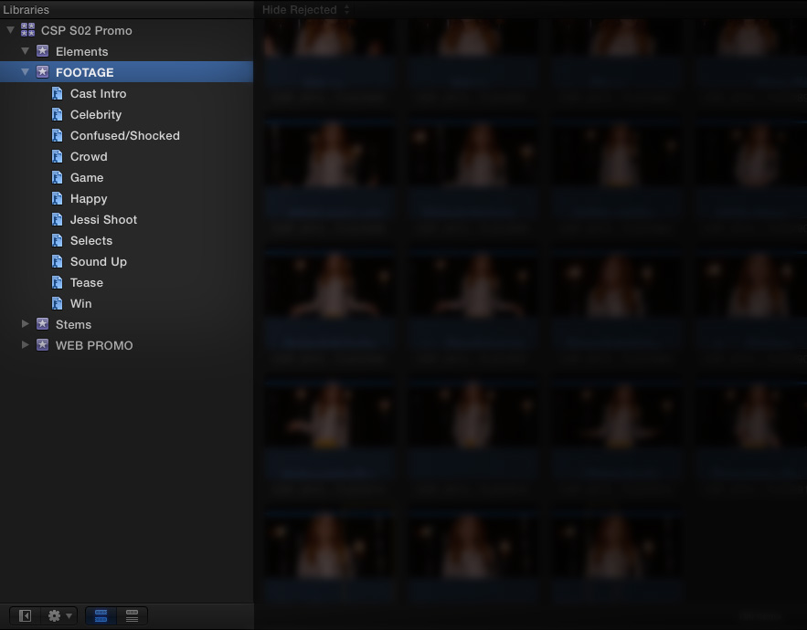Select the FOOTAGE event label
This screenshot has height=630, width=807.
pyautogui.click(x=84, y=72)
